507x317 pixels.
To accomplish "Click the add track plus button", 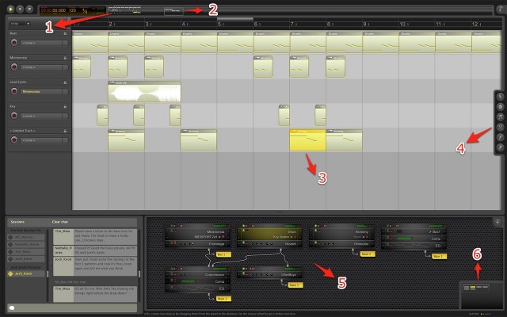I will pos(29,25).
